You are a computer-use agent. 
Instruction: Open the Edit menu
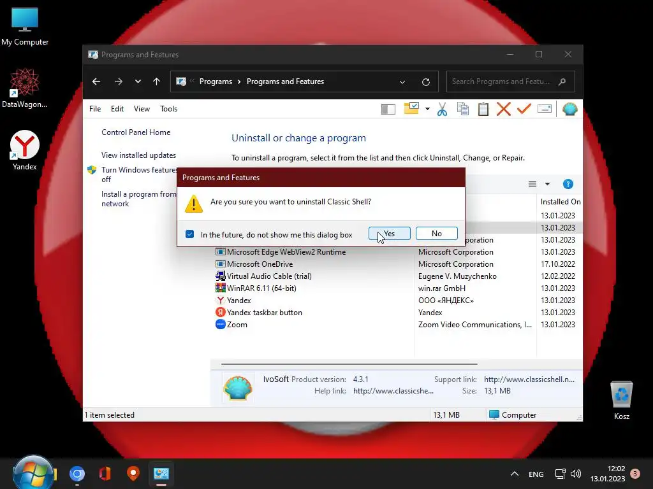pyautogui.click(x=117, y=108)
